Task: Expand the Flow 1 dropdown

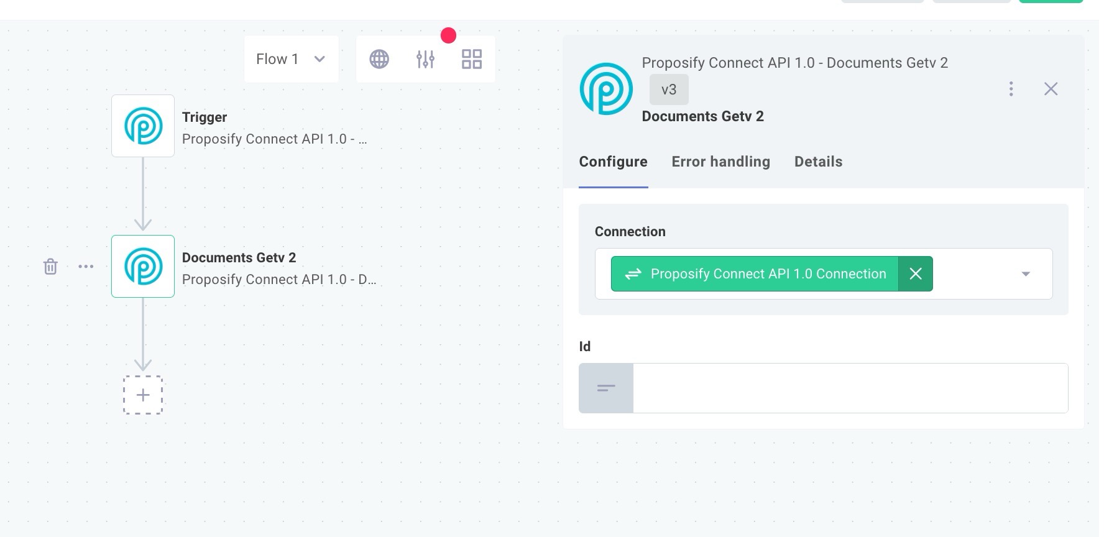Action: coord(291,59)
